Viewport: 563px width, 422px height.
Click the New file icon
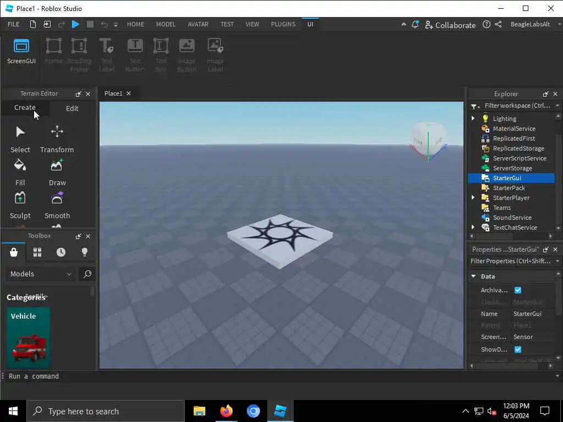point(33,24)
